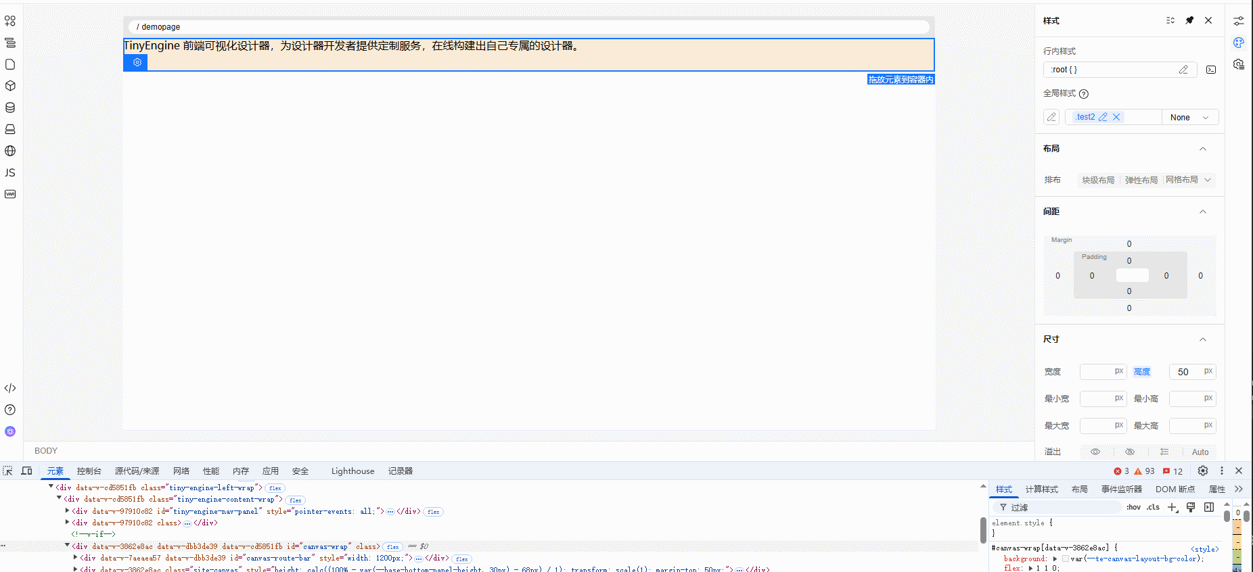The width and height of the screenshot is (1253, 572).
Task: Select the 弹性布局 flex layout option
Action: click(x=1141, y=180)
